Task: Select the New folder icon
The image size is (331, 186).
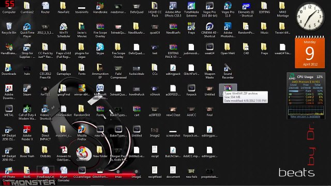Action: click(x=100, y=152)
